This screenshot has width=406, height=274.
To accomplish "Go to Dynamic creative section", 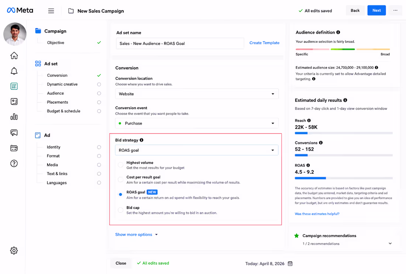I will click(x=62, y=84).
